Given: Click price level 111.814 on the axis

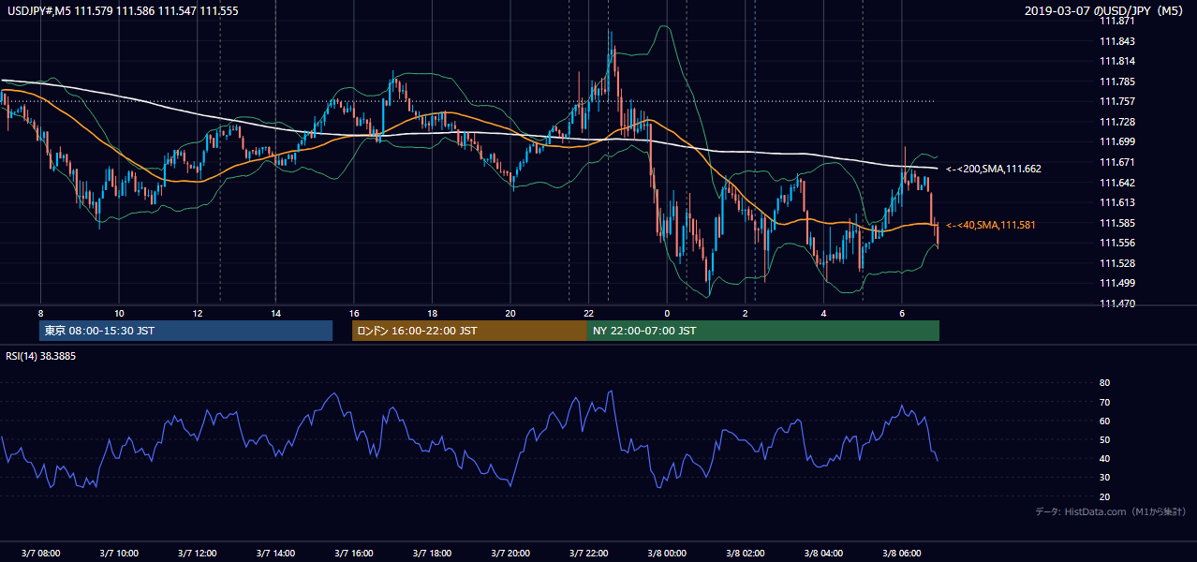Looking at the screenshot, I should coord(1117,61).
